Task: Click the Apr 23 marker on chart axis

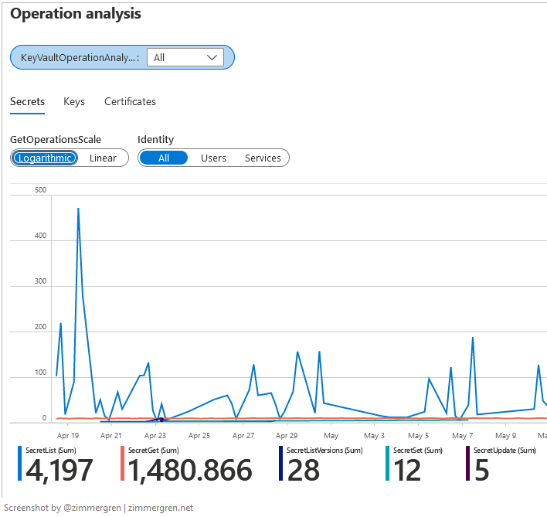Action: point(155,435)
